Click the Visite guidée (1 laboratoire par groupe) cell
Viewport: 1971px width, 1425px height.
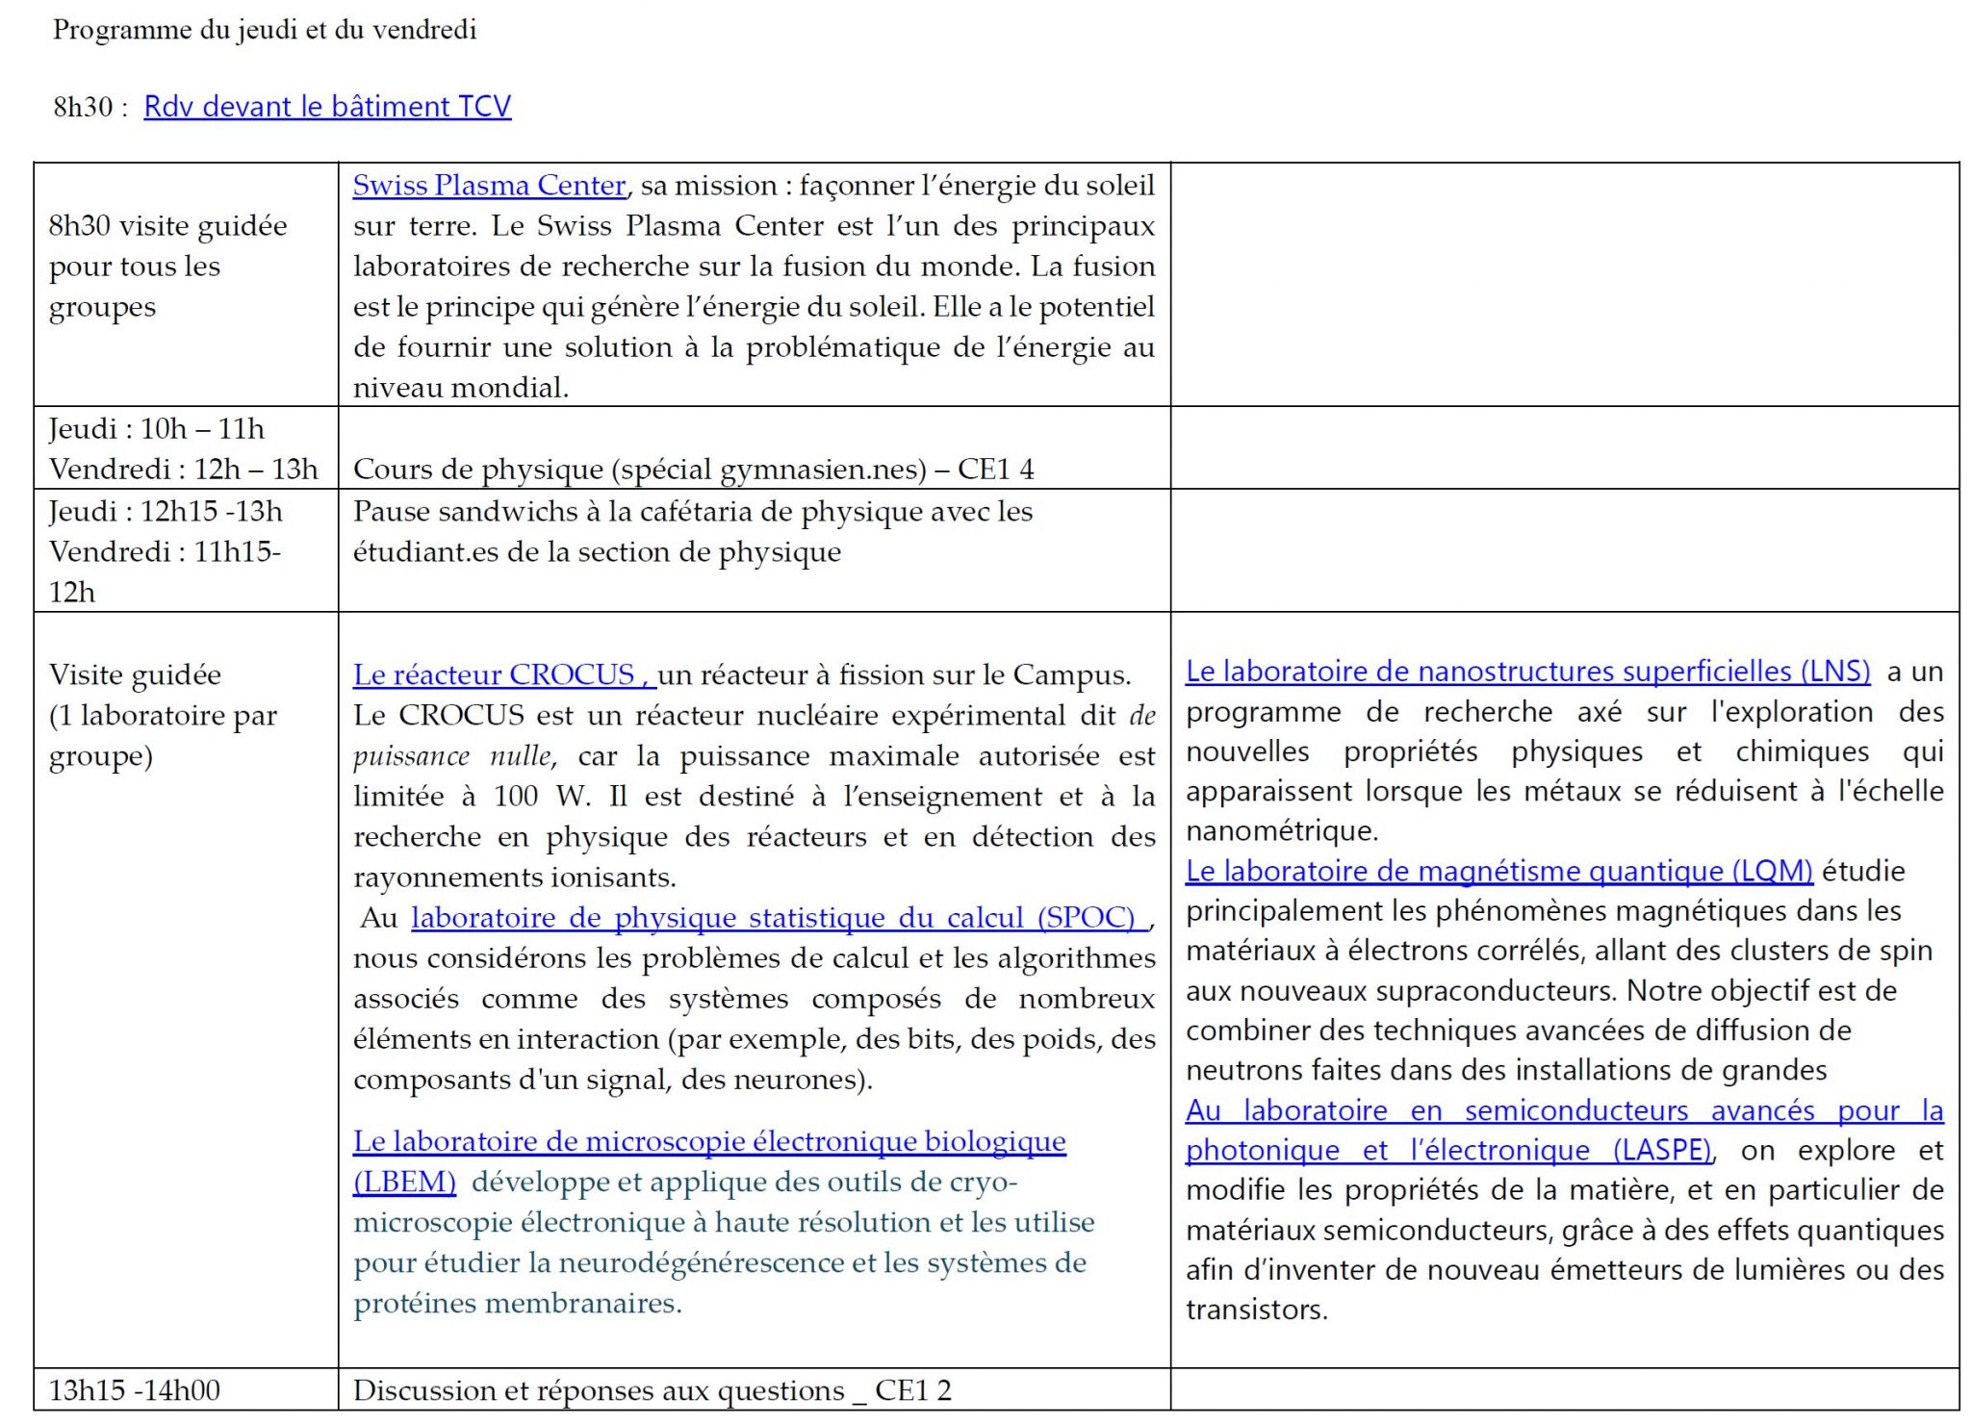tap(163, 715)
